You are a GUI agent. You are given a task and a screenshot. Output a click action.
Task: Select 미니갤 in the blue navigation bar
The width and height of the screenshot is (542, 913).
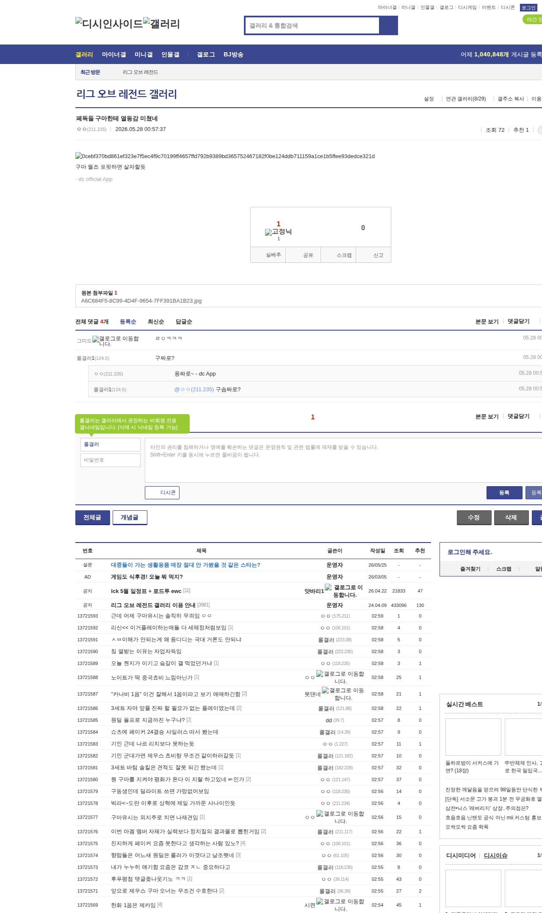click(x=144, y=54)
